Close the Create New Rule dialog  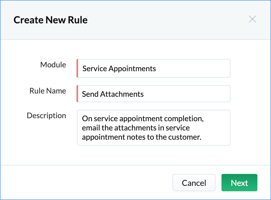(x=252, y=19)
